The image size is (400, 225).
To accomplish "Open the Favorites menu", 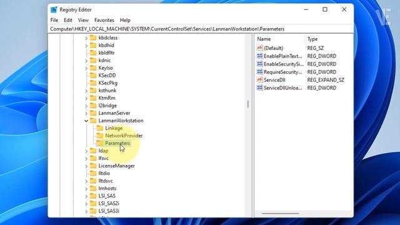I will click(104, 20).
